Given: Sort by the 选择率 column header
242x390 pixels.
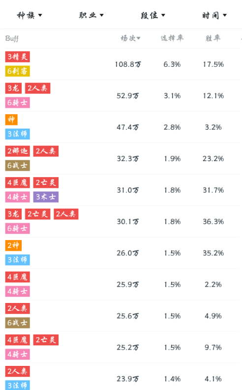Looking at the screenshot, I should tap(172, 38).
